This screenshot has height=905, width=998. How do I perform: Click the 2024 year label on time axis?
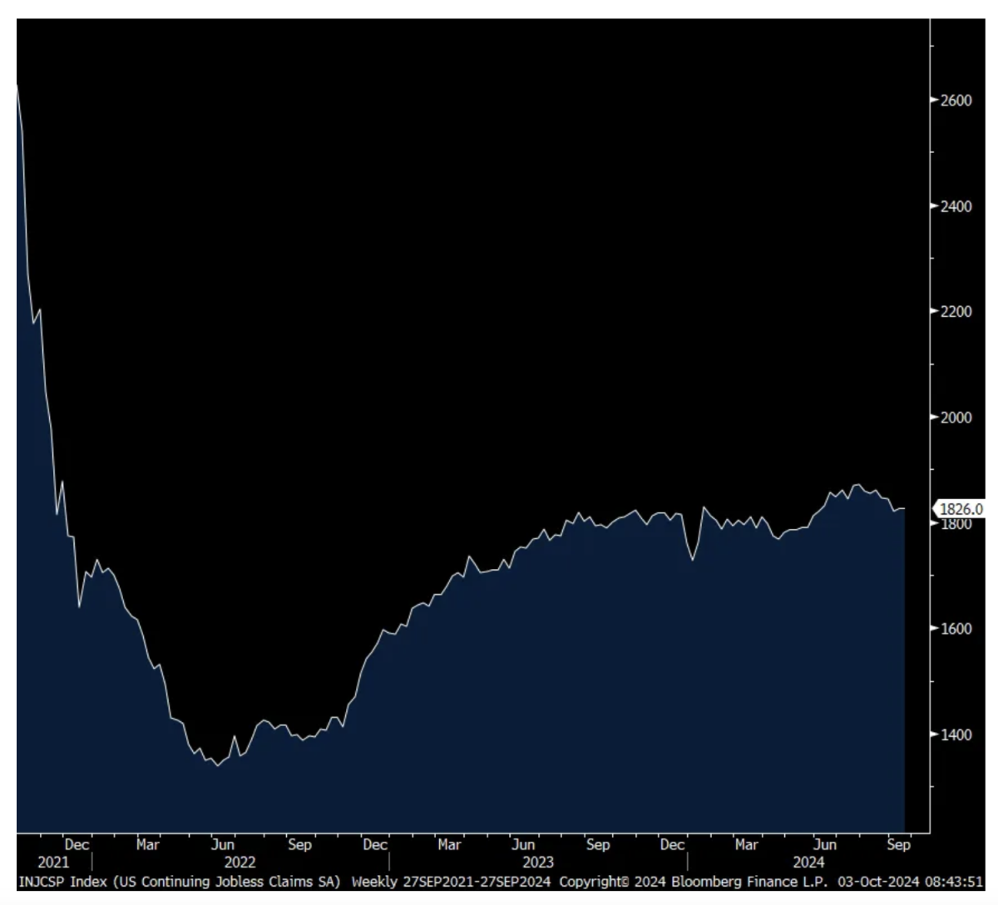click(808, 862)
